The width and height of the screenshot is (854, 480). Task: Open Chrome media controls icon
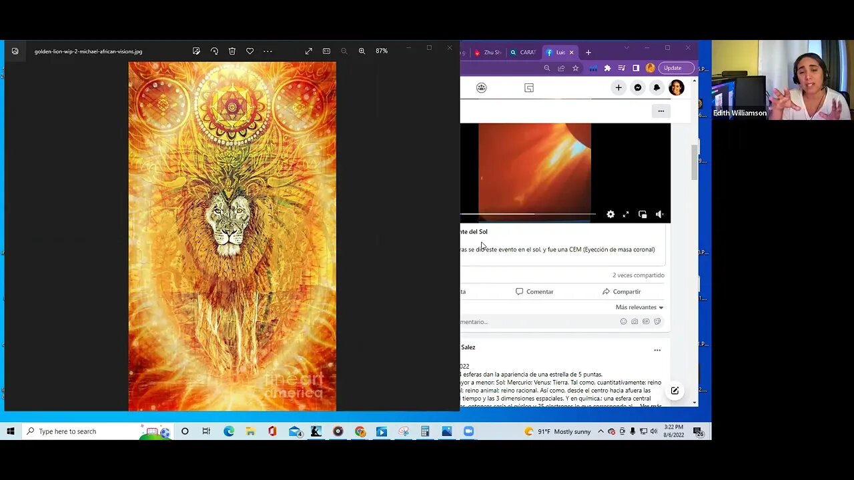(622, 68)
